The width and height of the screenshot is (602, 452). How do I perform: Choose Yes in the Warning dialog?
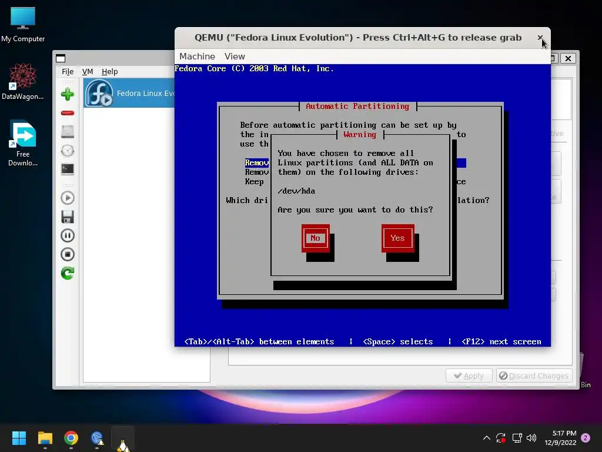[x=398, y=238]
